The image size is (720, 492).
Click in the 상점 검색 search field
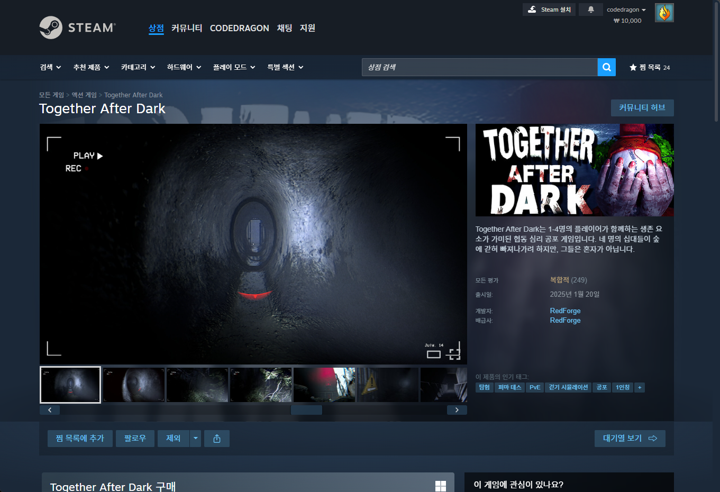point(480,67)
